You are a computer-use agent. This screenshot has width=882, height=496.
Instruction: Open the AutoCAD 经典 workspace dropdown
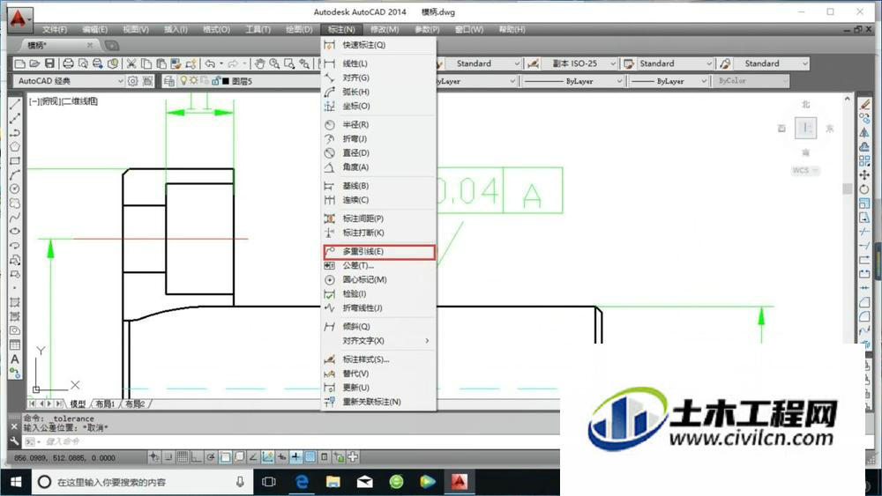pyautogui.click(x=69, y=81)
